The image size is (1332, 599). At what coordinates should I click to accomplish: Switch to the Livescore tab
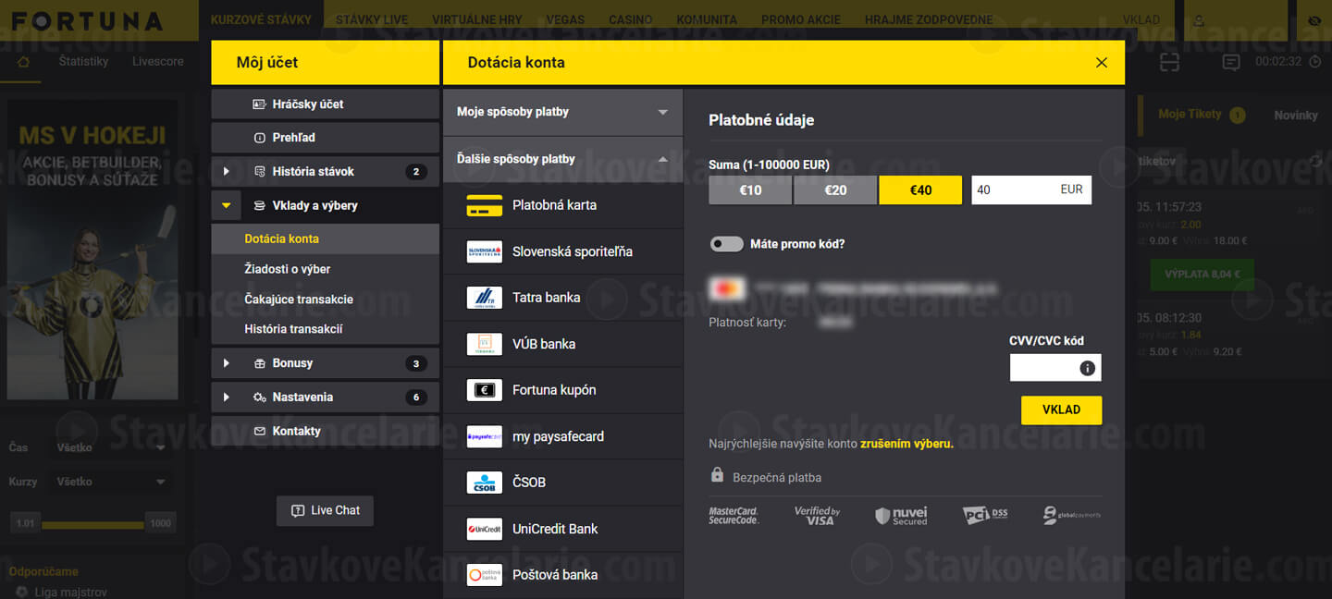point(158,62)
